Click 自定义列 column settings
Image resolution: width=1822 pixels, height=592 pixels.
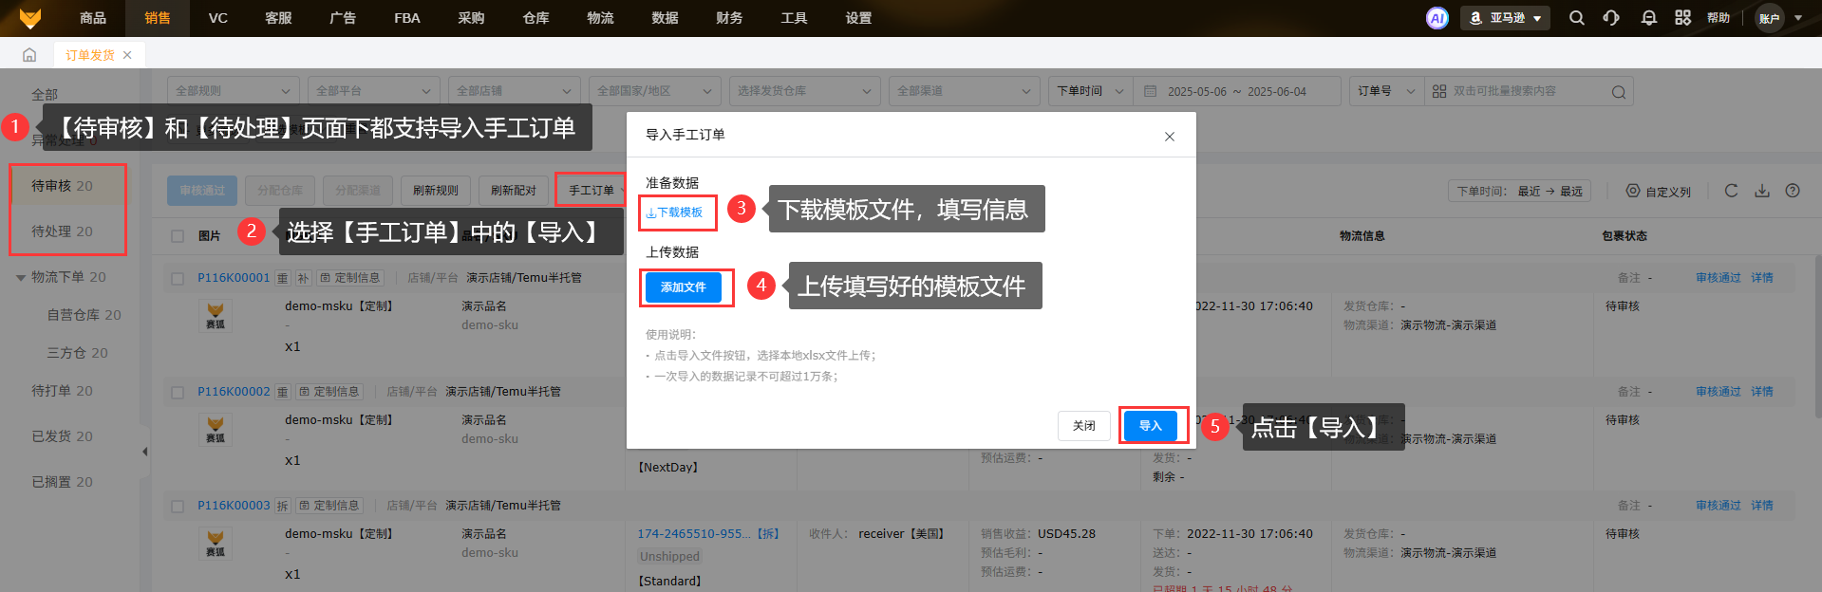click(1659, 191)
